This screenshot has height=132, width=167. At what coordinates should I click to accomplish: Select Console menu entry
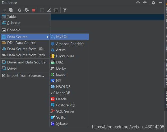tap(26, 30)
